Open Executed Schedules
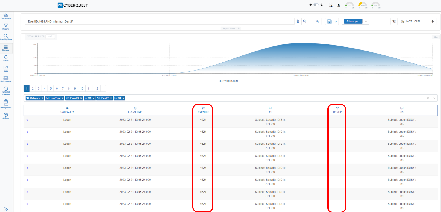Image resolution: width=441 pixels, height=212 pixels. 6,91
